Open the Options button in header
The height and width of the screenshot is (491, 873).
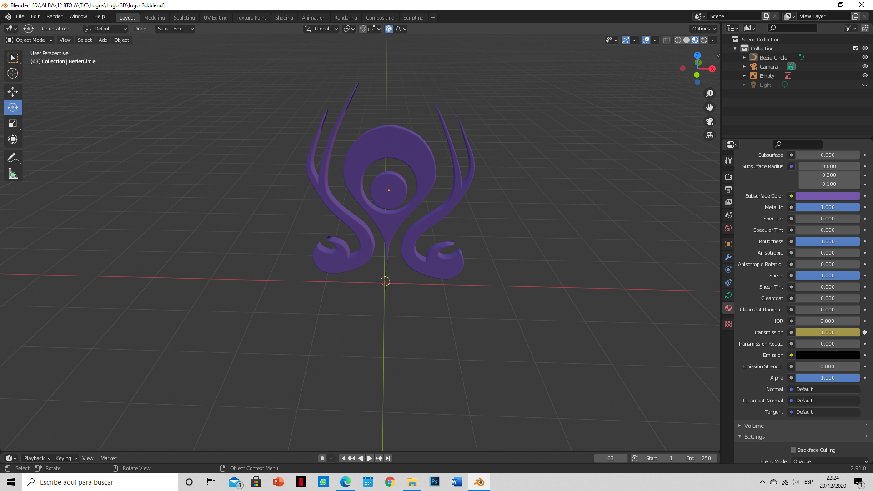[704, 29]
